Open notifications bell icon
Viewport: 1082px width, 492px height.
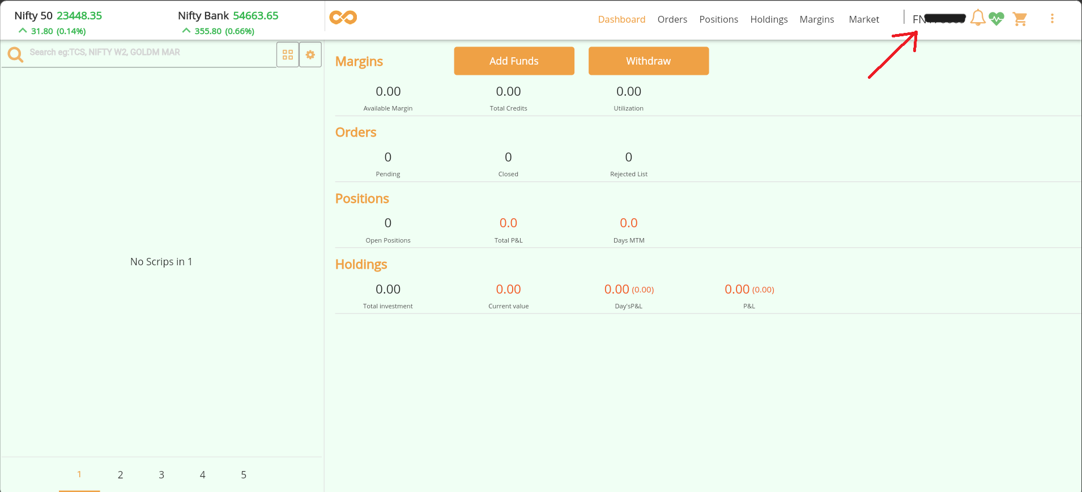tap(978, 18)
